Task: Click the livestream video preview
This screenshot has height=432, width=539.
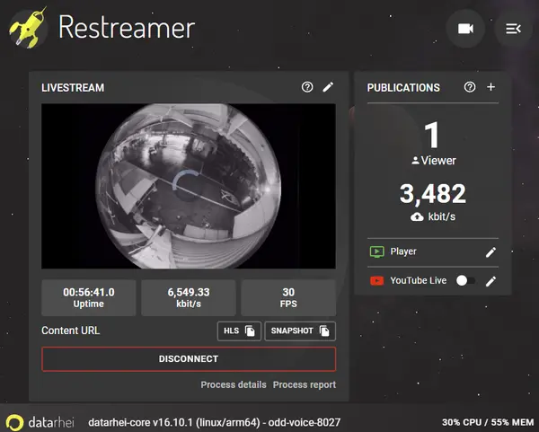Action: point(189,186)
